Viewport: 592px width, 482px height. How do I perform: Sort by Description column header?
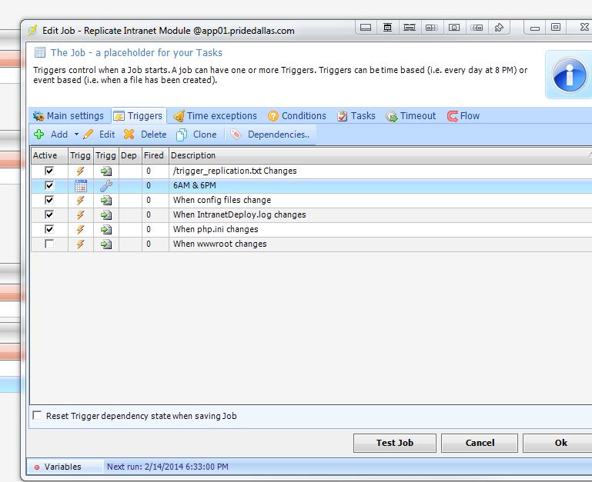(193, 155)
